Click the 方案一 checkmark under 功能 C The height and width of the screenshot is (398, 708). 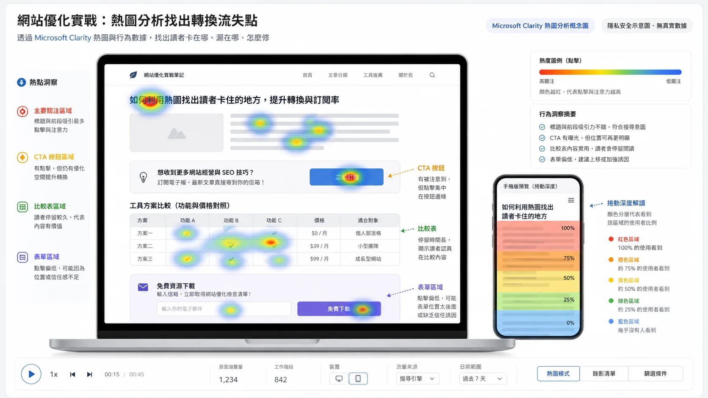click(x=274, y=233)
